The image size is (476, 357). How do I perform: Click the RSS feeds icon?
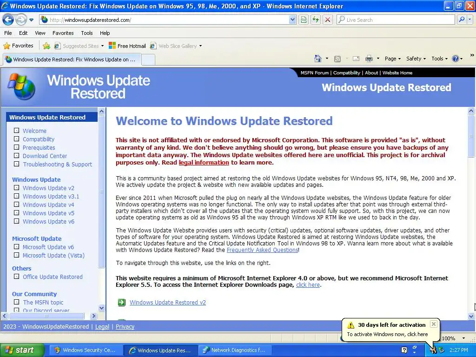[337, 59]
